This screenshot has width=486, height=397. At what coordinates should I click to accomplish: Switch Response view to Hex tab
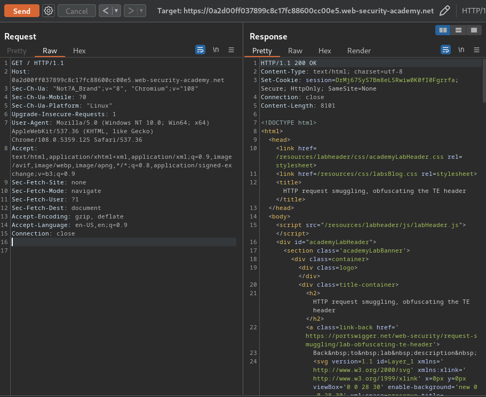pos(324,51)
